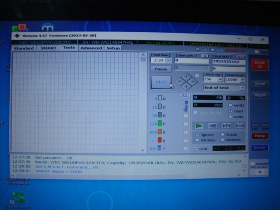Click the right arrow of the diamond navigator
The height and width of the screenshot is (210, 280).
193,82
